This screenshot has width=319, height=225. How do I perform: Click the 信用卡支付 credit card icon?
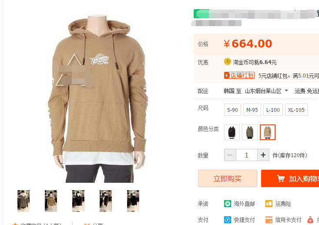pyautogui.click(x=269, y=220)
